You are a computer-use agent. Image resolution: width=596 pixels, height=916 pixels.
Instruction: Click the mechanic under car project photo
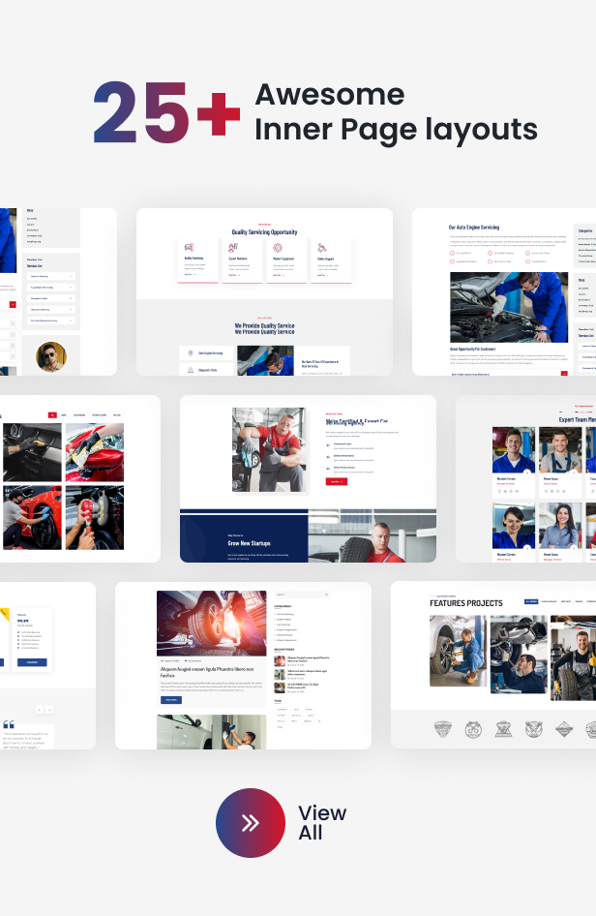519,657
